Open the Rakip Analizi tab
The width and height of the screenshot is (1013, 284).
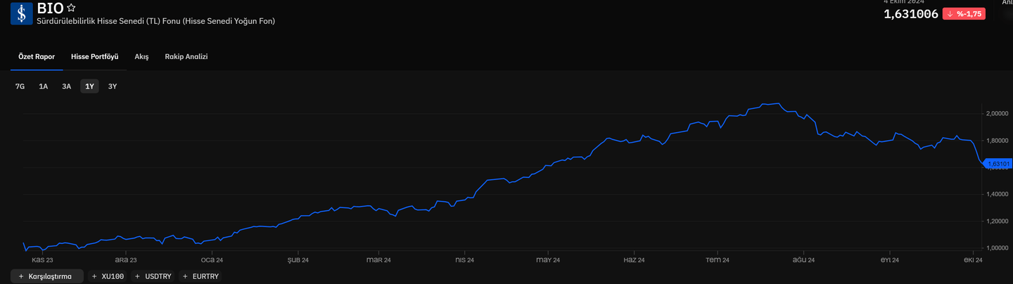(186, 56)
